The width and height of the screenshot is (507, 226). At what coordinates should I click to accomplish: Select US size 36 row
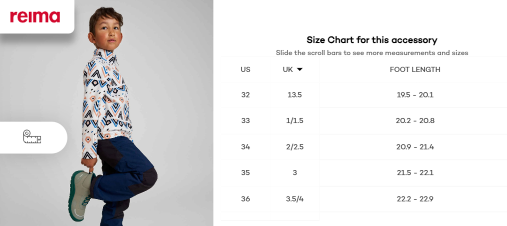tap(364, 199)
